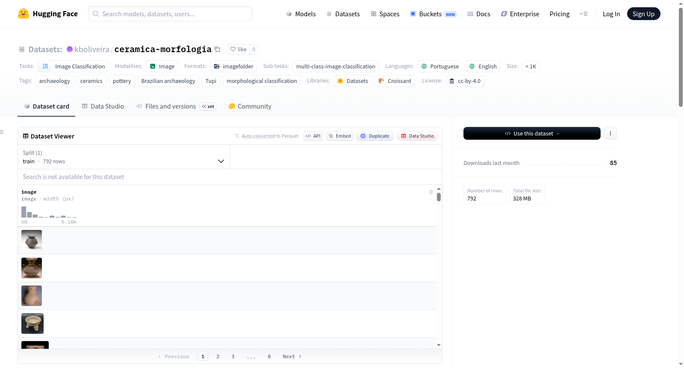
Task: Click the Brazilian archaeology tag
Action: click(x=168, y=81)
